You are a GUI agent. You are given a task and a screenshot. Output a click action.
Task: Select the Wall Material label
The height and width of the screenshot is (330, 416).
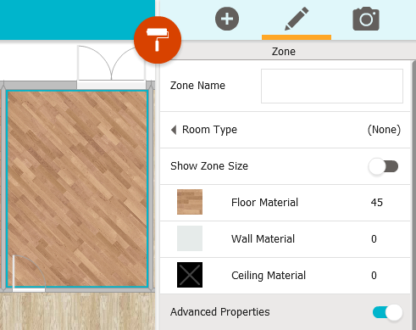click(x=263, y=239)
